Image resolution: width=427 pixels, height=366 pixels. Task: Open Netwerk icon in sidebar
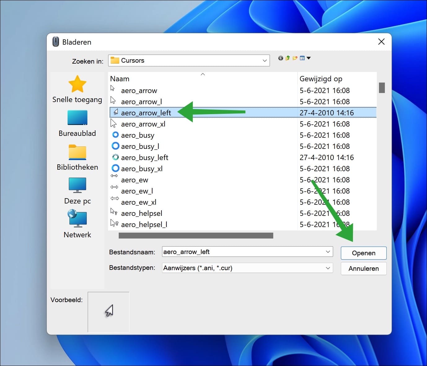(77, 219)
